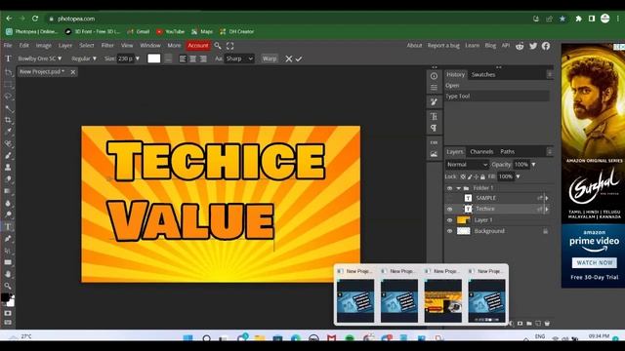Toggle fullscreen mode icon
This screenshot has height=351, width=625.
230,46
